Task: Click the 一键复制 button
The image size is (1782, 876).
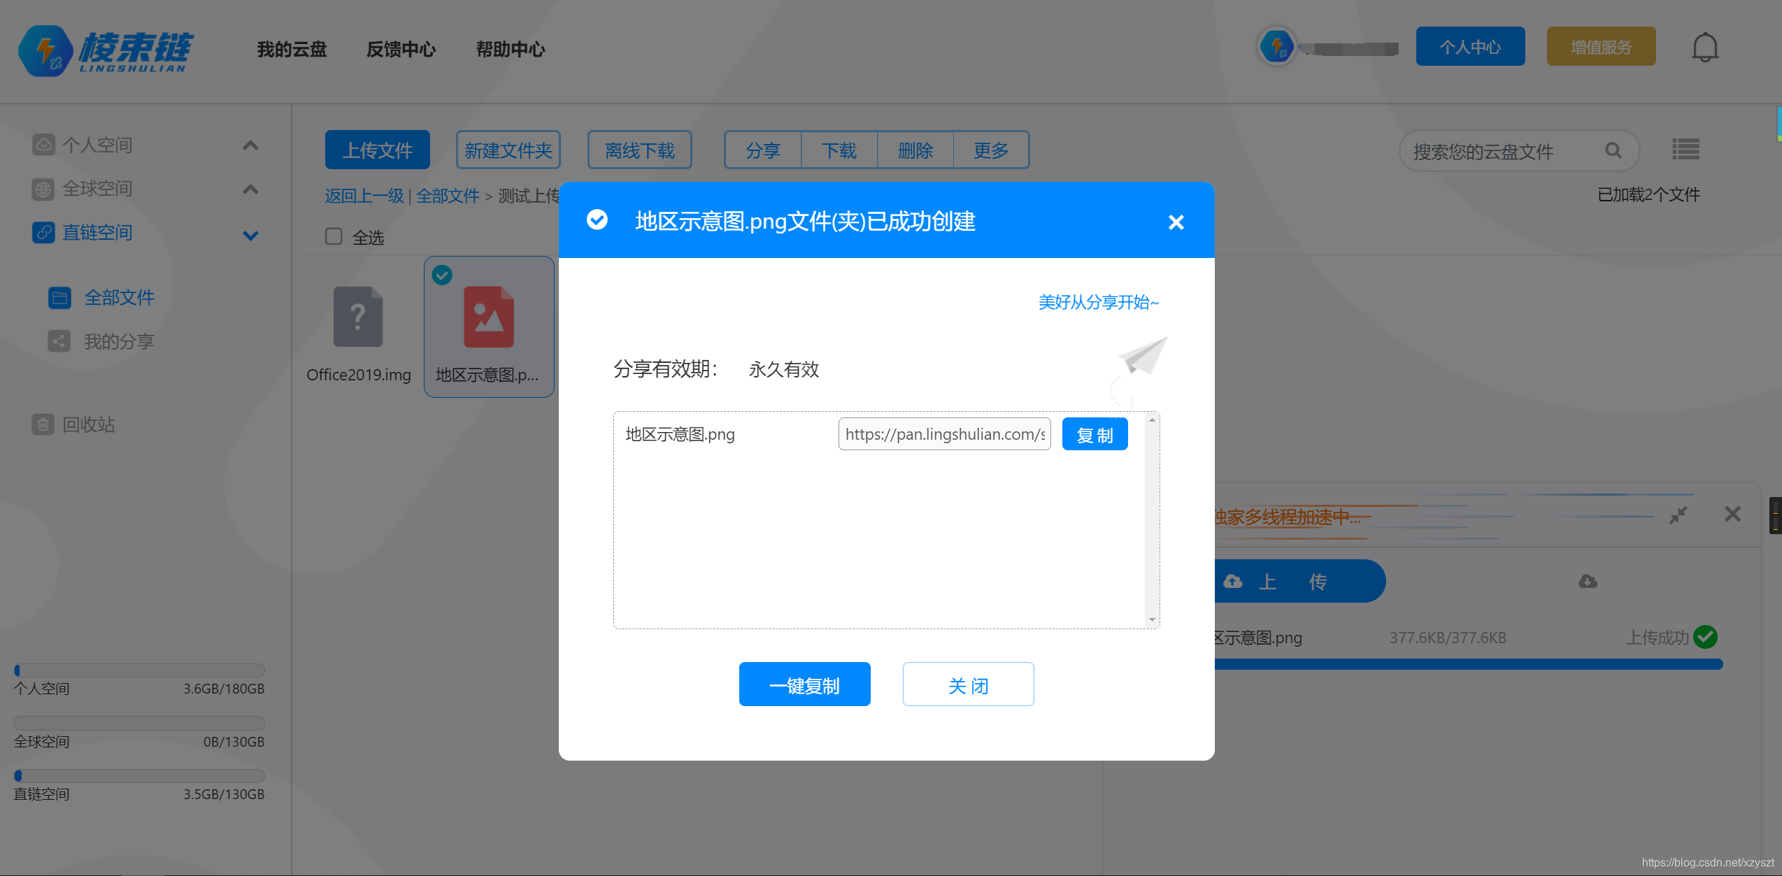Action: (804, 684)
